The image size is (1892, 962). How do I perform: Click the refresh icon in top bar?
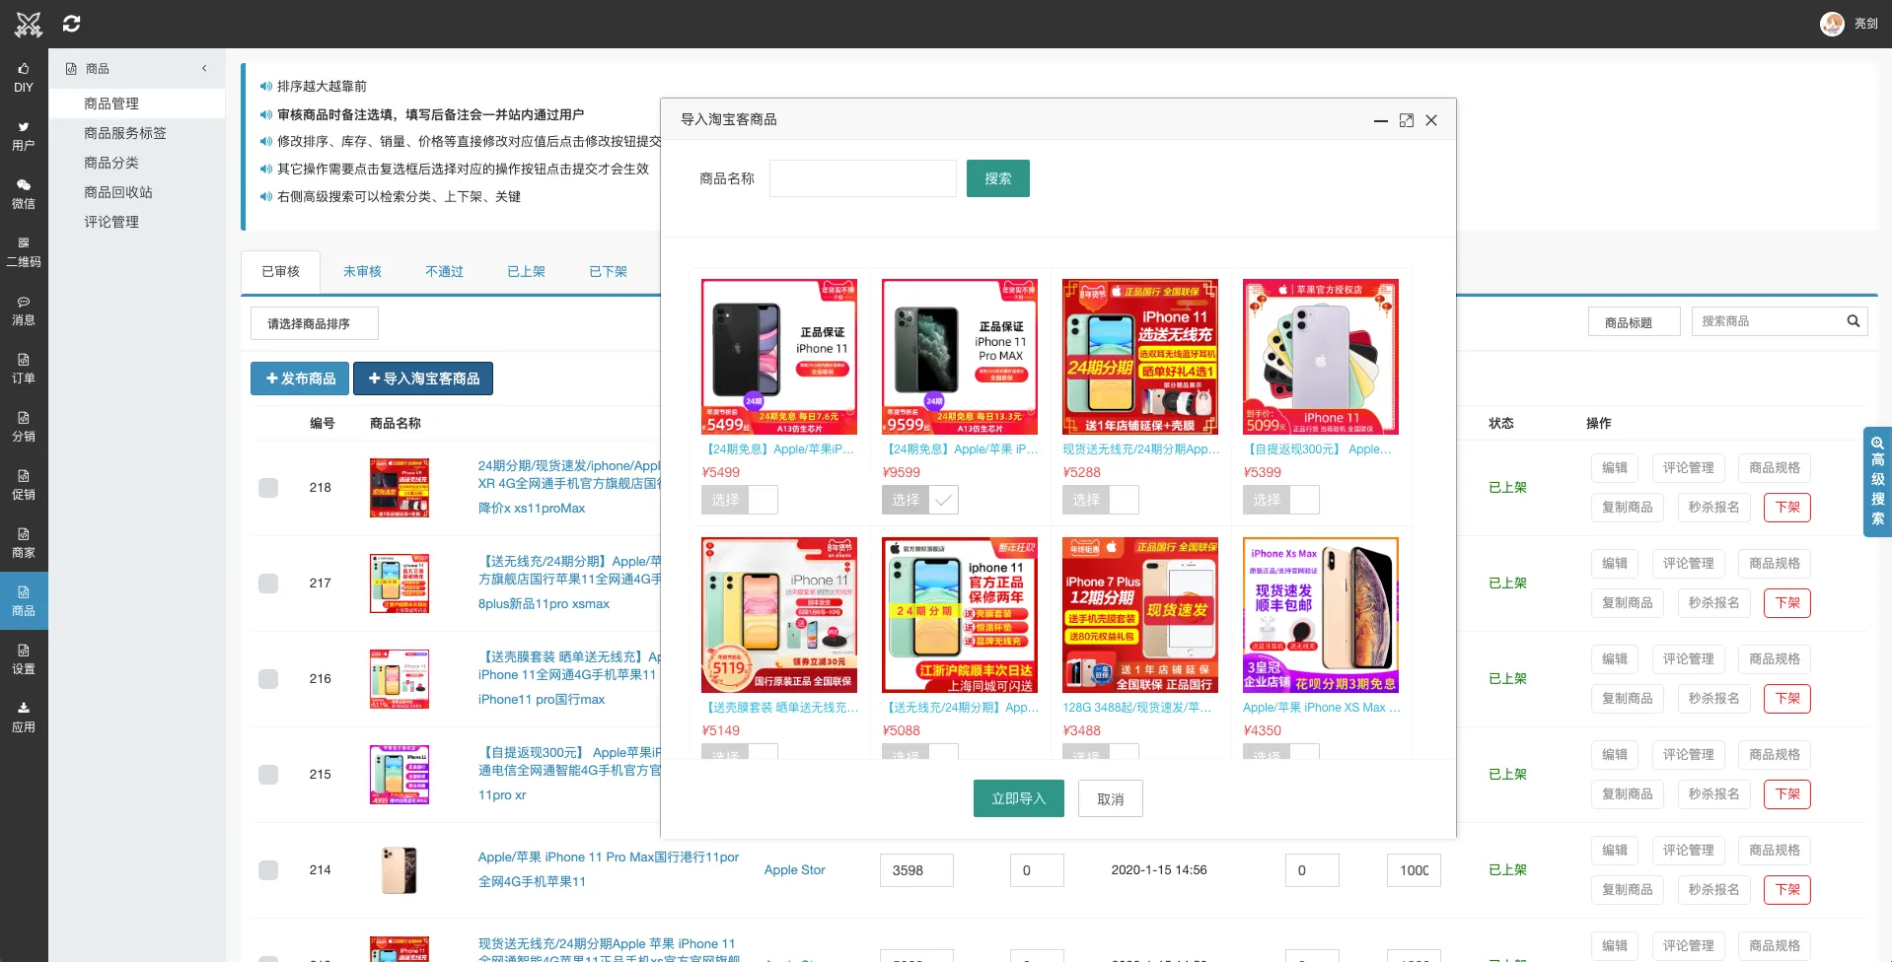click(x=71, y=24)
